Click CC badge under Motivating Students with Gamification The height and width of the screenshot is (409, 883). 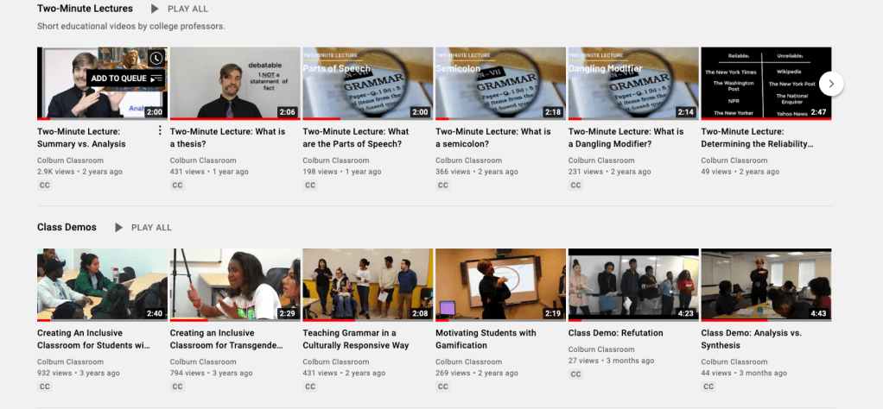[x=443, y=387]
